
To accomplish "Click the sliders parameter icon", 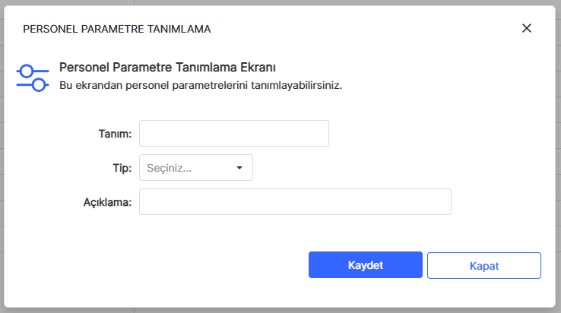I will point(33,77).
